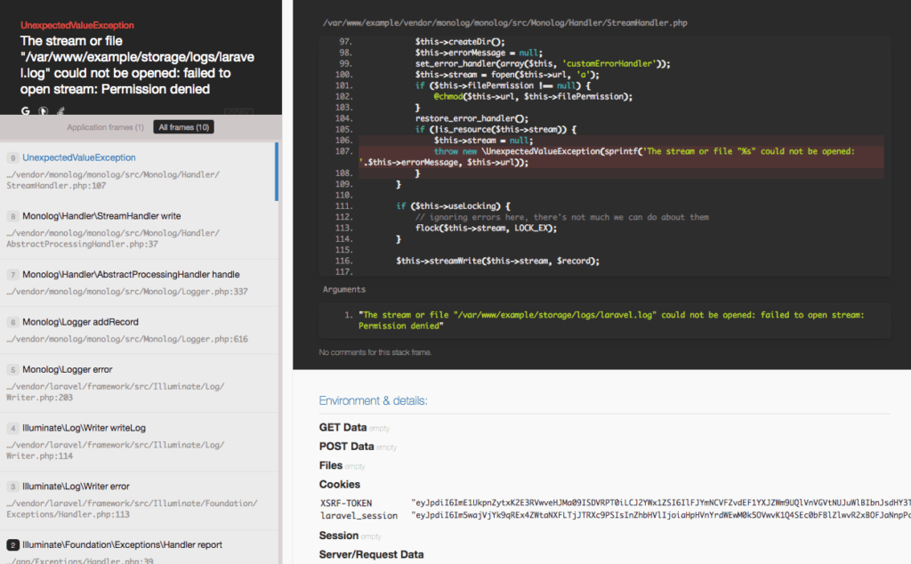Select the All frames (10) tab

(183, 126)
